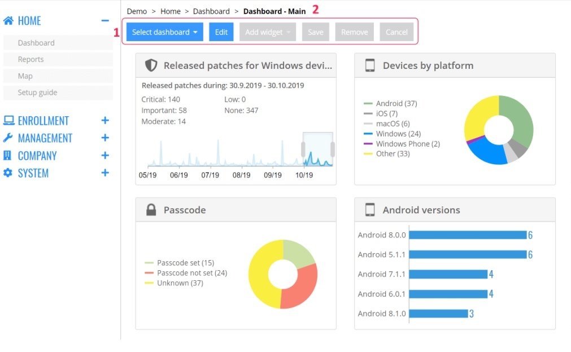Click Demo in the breadcrumb
The image size is (571, 352).
coord(137,11)
